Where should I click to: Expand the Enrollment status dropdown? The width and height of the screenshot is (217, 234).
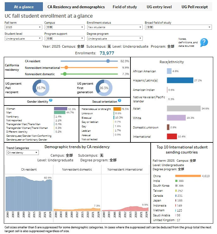115,27
